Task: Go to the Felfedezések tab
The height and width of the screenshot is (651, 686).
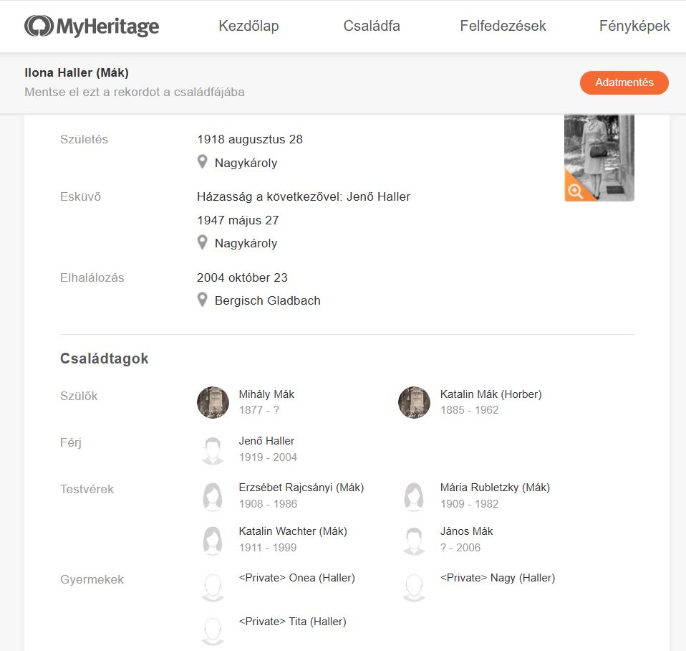Action: [x=503, y=26]
